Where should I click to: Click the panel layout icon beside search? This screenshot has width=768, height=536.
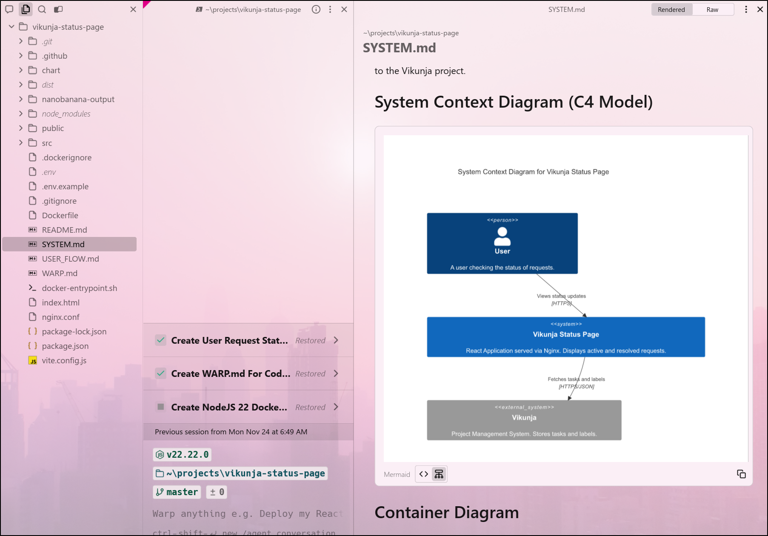[58, 9]
